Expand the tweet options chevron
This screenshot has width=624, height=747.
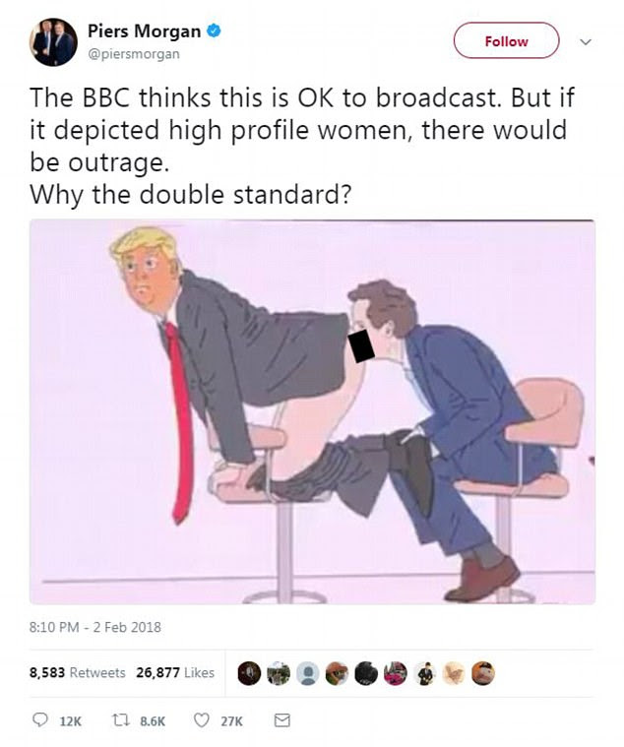click(x=586, y=42)
